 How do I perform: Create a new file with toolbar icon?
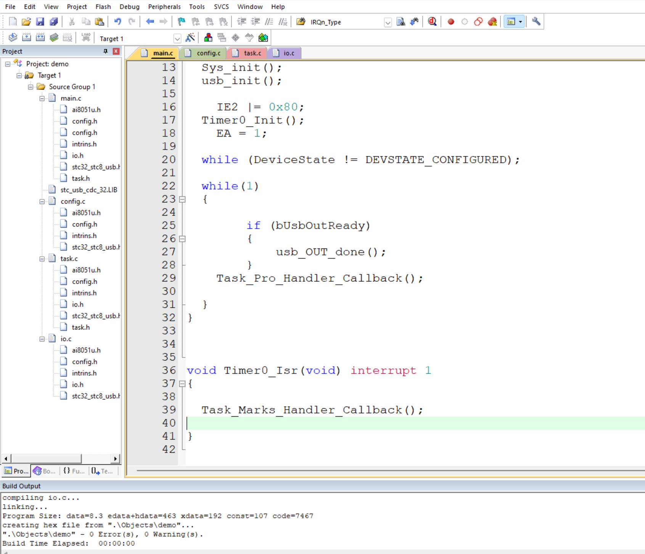pyautogui.click(x=13, y=22)
